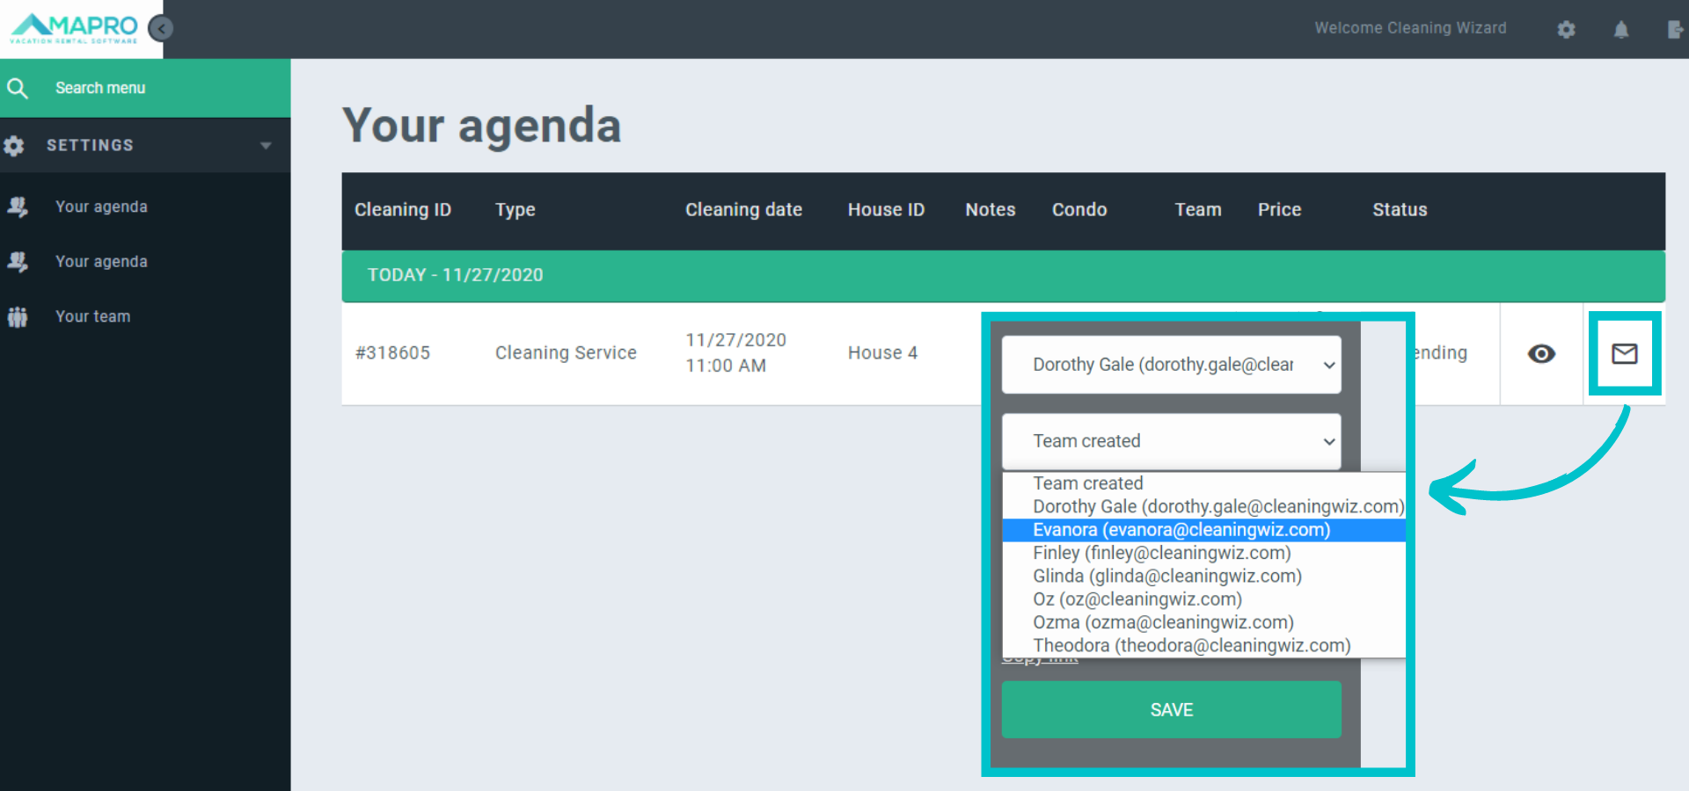The image size is (1689, 791).
Task: Collapse sidebar with the arrow beside the logo
Action: 160,29
